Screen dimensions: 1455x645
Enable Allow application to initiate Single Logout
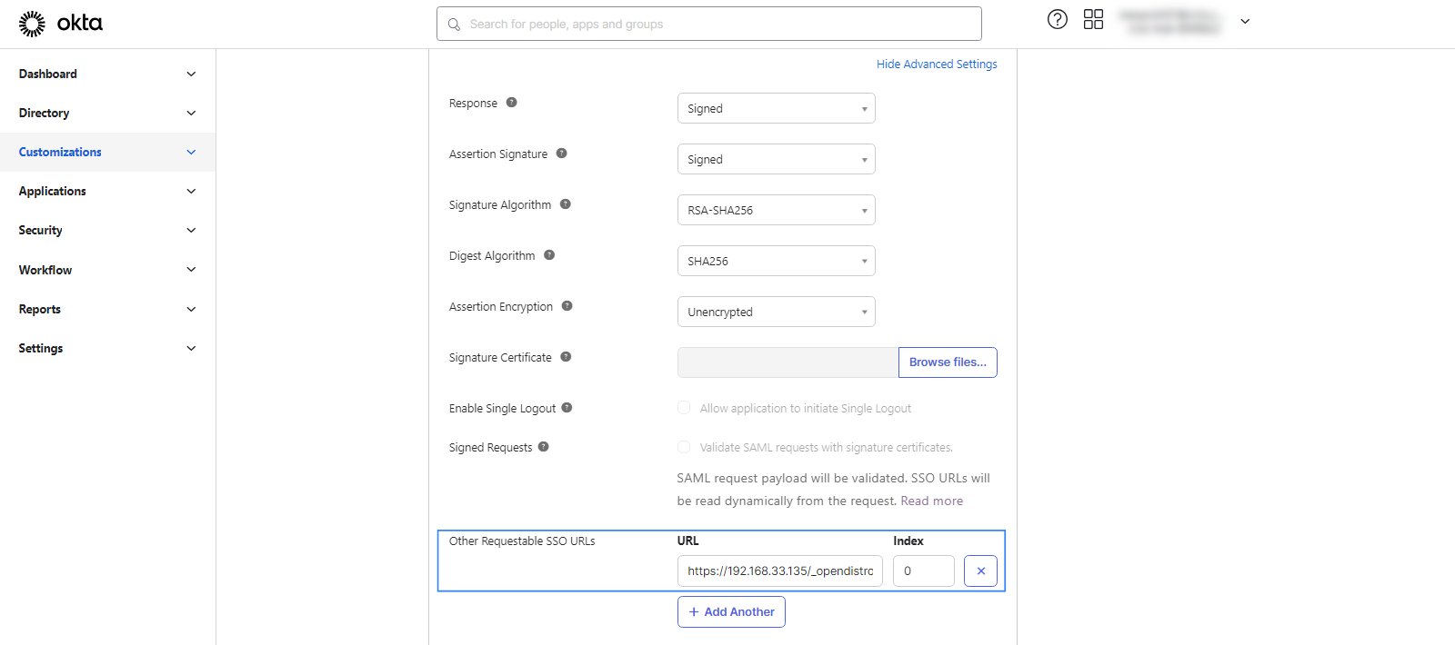(x=684, y=408)
